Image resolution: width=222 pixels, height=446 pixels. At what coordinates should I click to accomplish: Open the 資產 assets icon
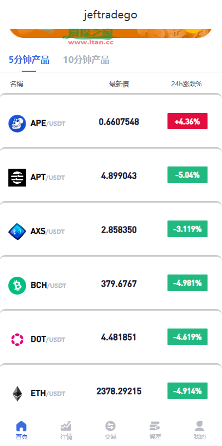click(155, 426)
